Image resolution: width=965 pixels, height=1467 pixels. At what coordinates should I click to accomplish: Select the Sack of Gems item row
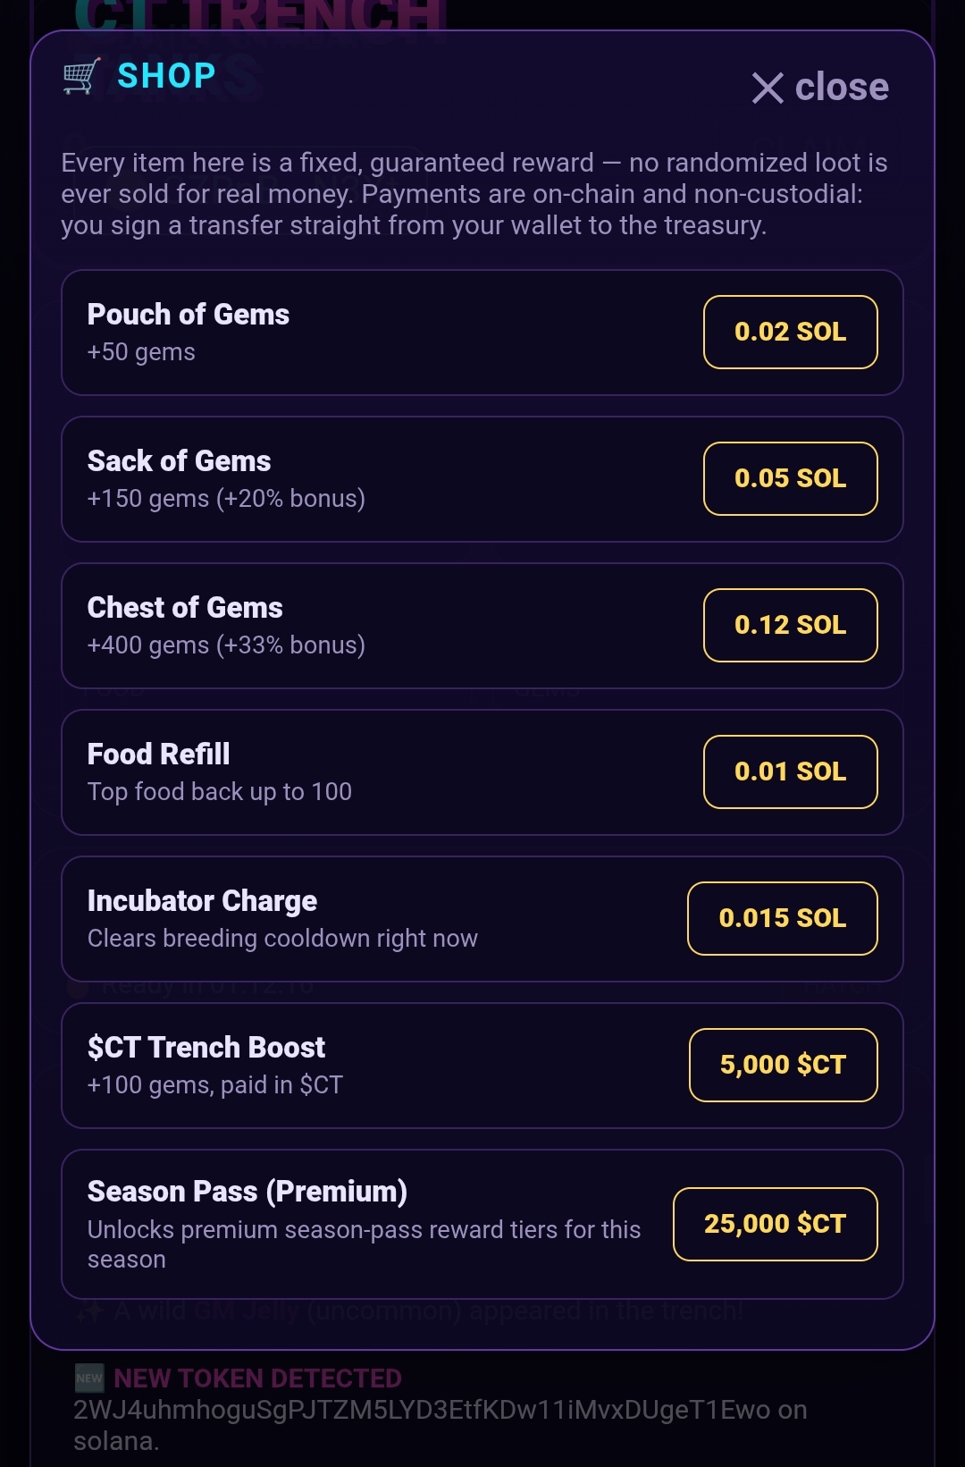click(482, 479)
